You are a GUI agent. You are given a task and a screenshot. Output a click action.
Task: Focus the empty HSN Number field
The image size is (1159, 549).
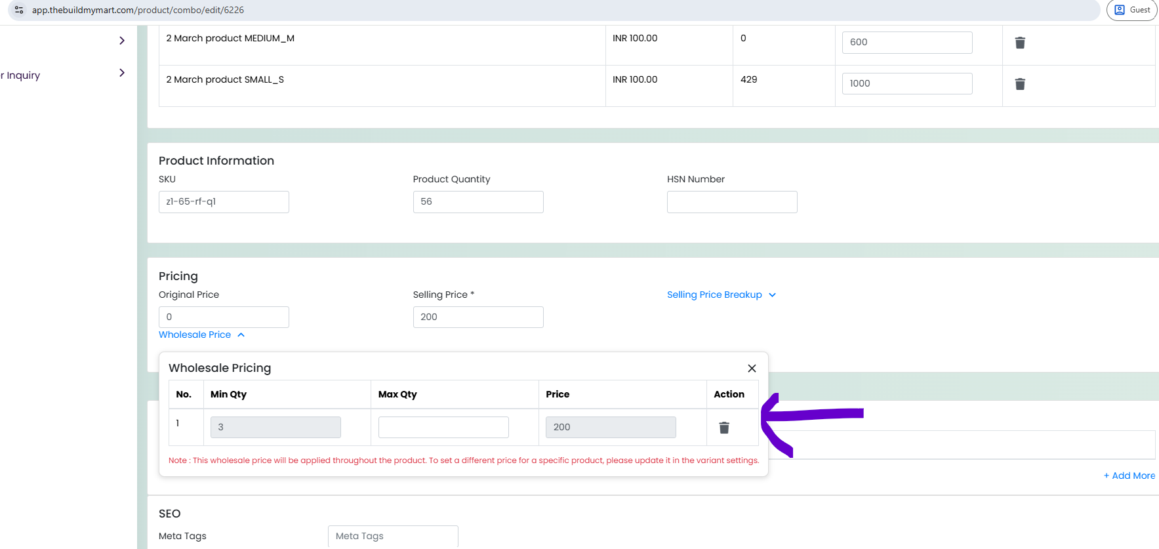pos(732,202)
